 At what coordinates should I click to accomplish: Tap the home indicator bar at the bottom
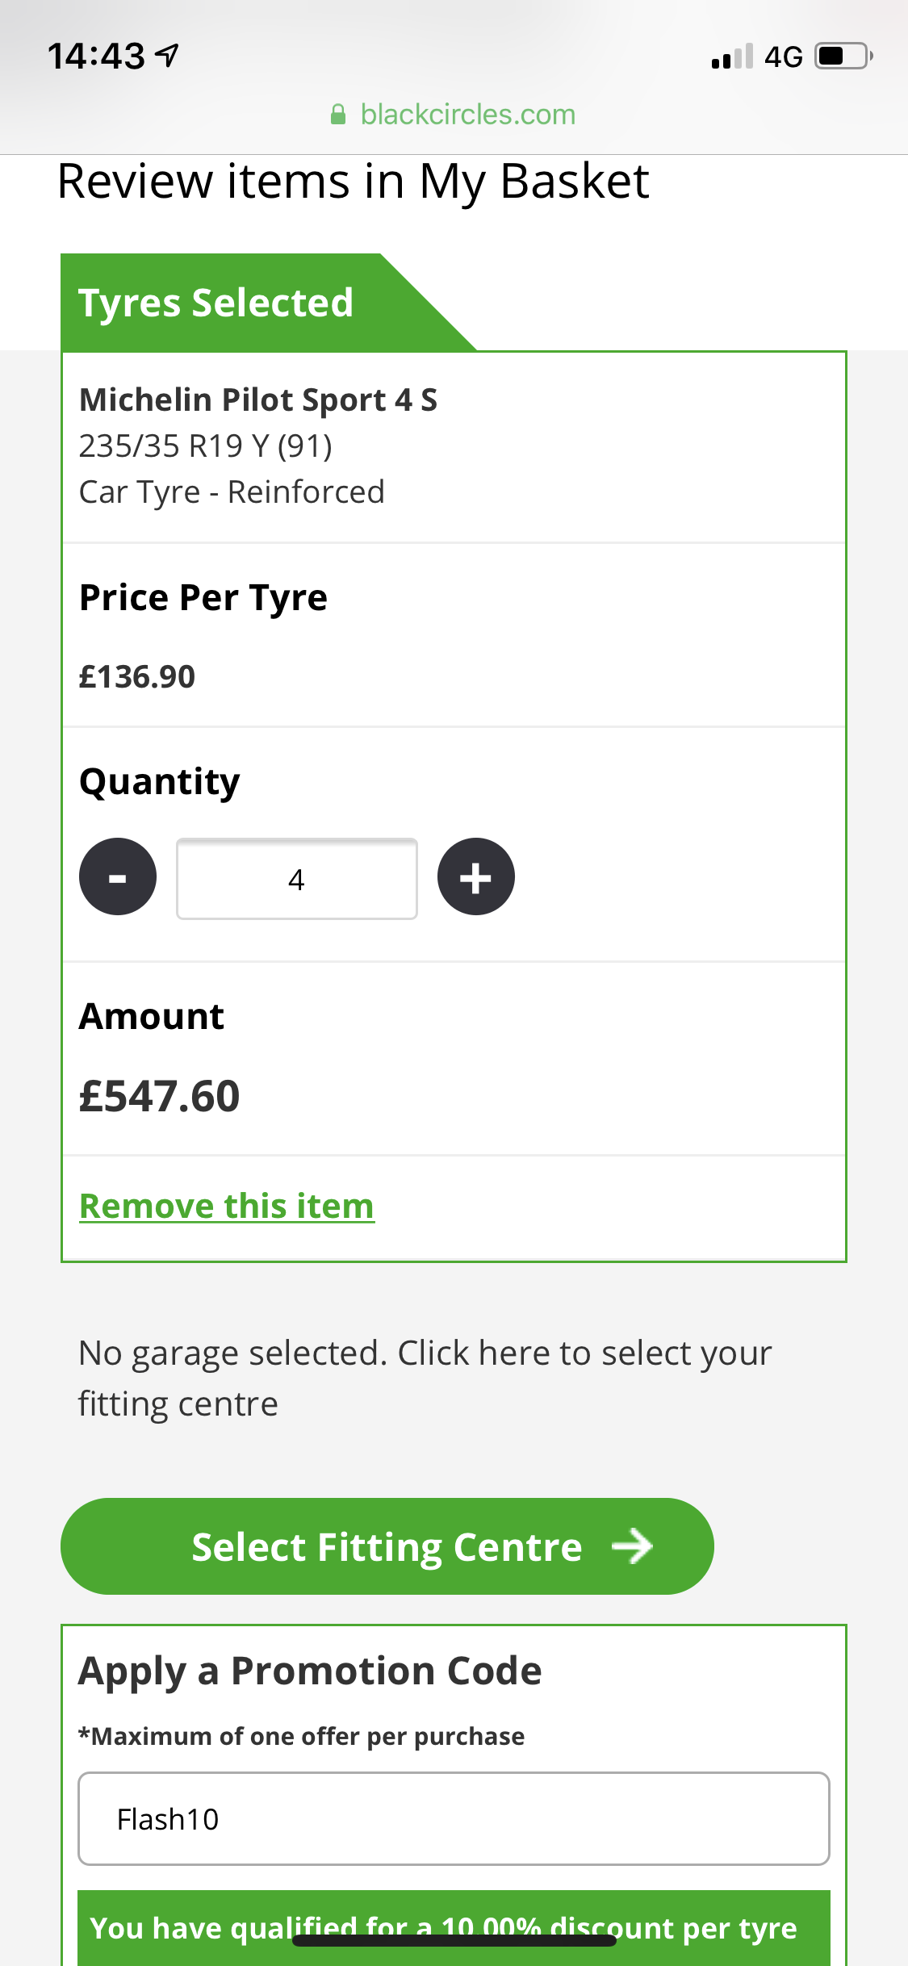pos(454,1941)
